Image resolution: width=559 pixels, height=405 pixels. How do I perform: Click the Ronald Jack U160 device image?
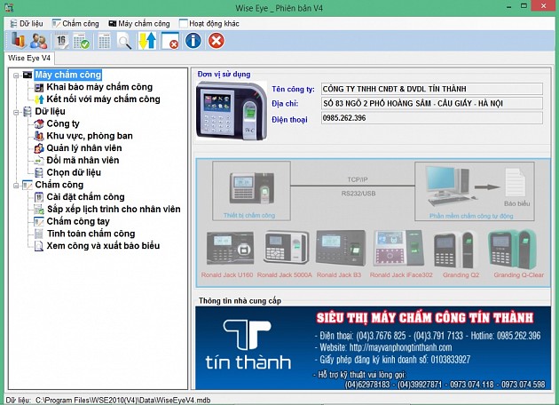pos(231,248)
